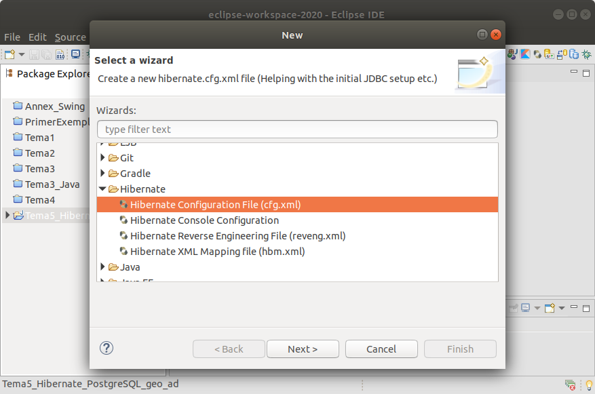This screenshot has width=595, height=394.
Task: Switch to the Hibernate perspective icon
Action: [x=537, y=55]
